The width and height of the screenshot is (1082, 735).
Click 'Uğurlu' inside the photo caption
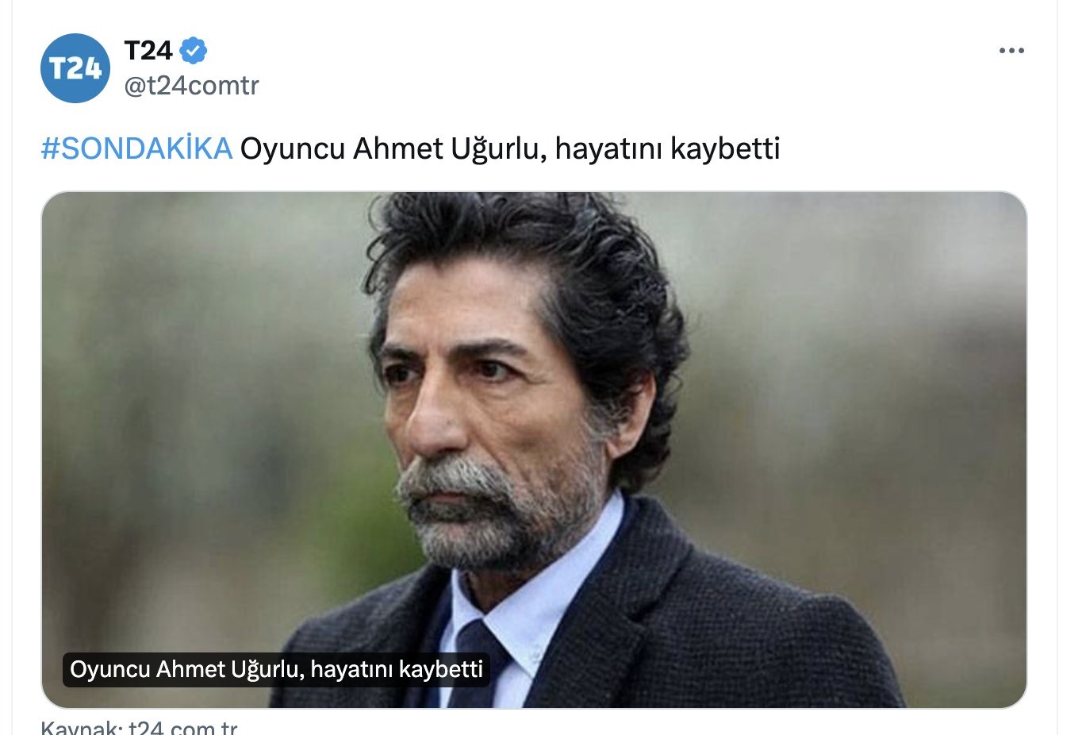(x=266, y=669)
